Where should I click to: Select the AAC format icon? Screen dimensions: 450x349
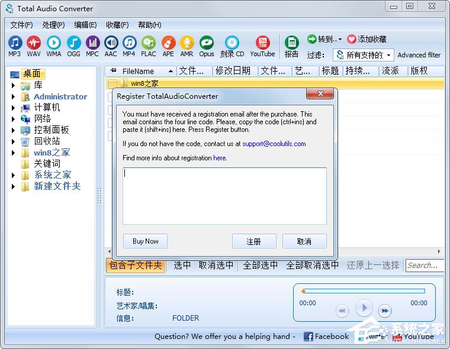[111, 46]
